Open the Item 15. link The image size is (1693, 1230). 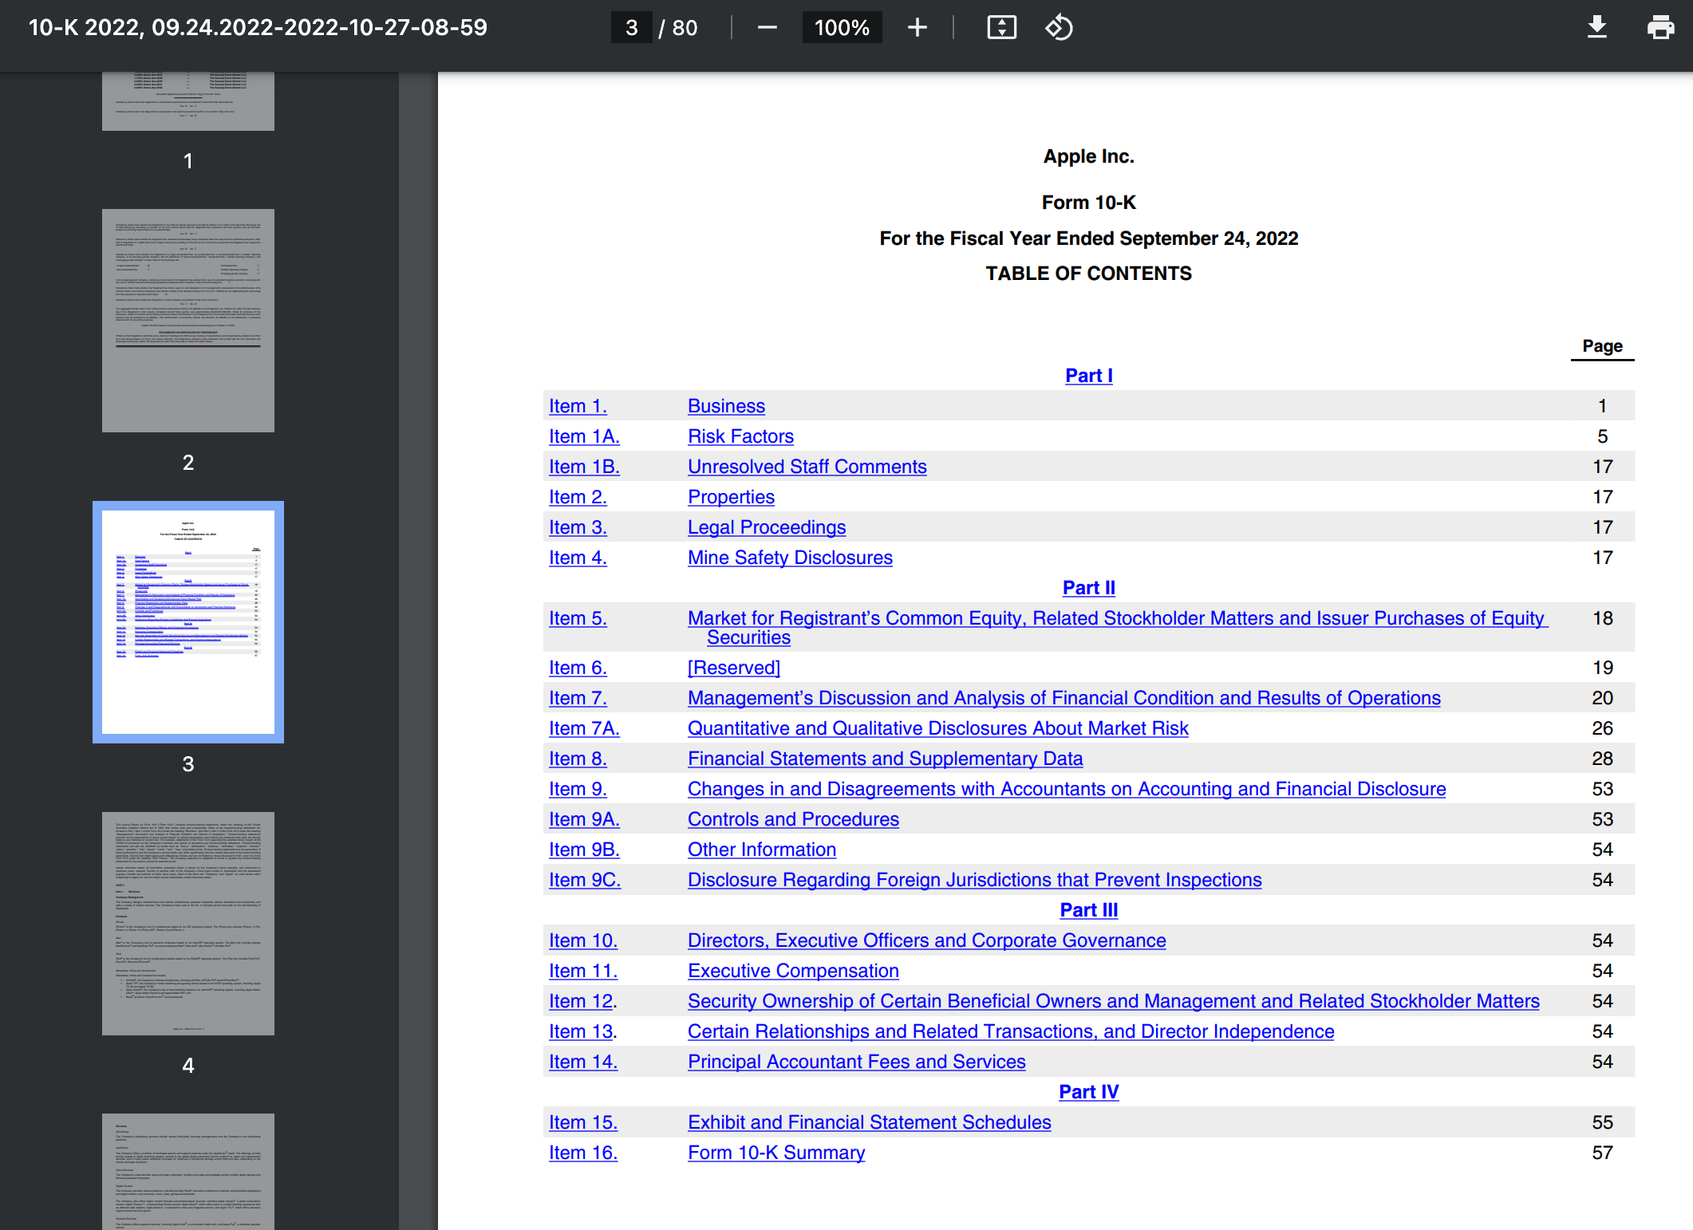tap(583, 1122)
